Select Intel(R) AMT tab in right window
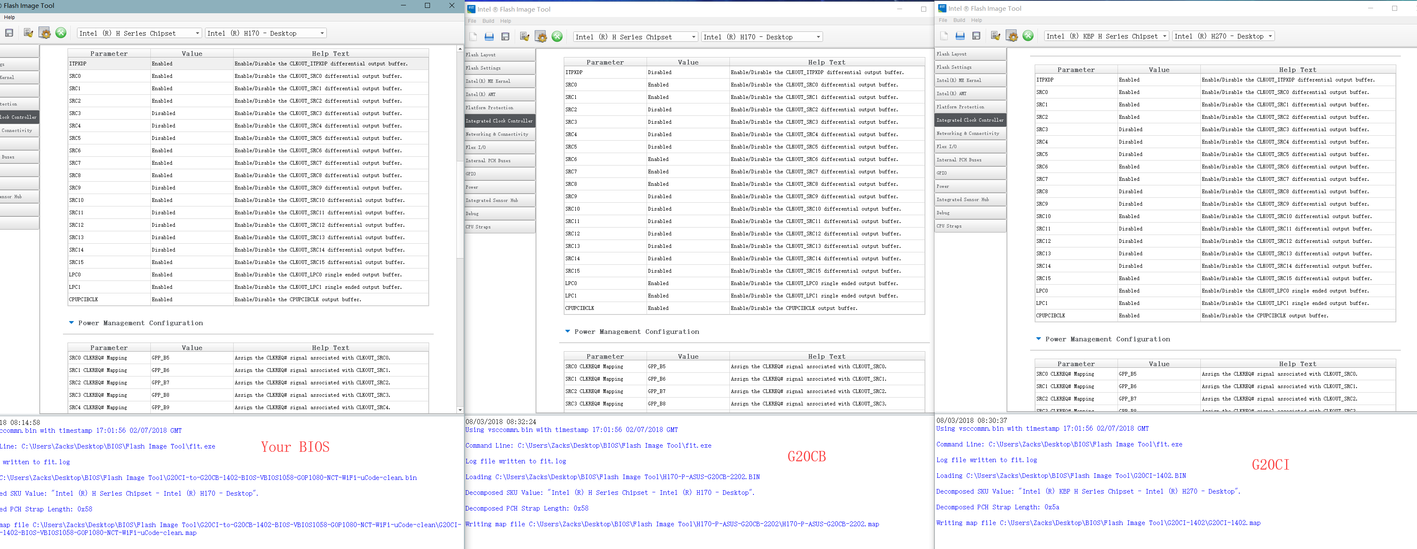The image size is (1417, 549). 970,93
